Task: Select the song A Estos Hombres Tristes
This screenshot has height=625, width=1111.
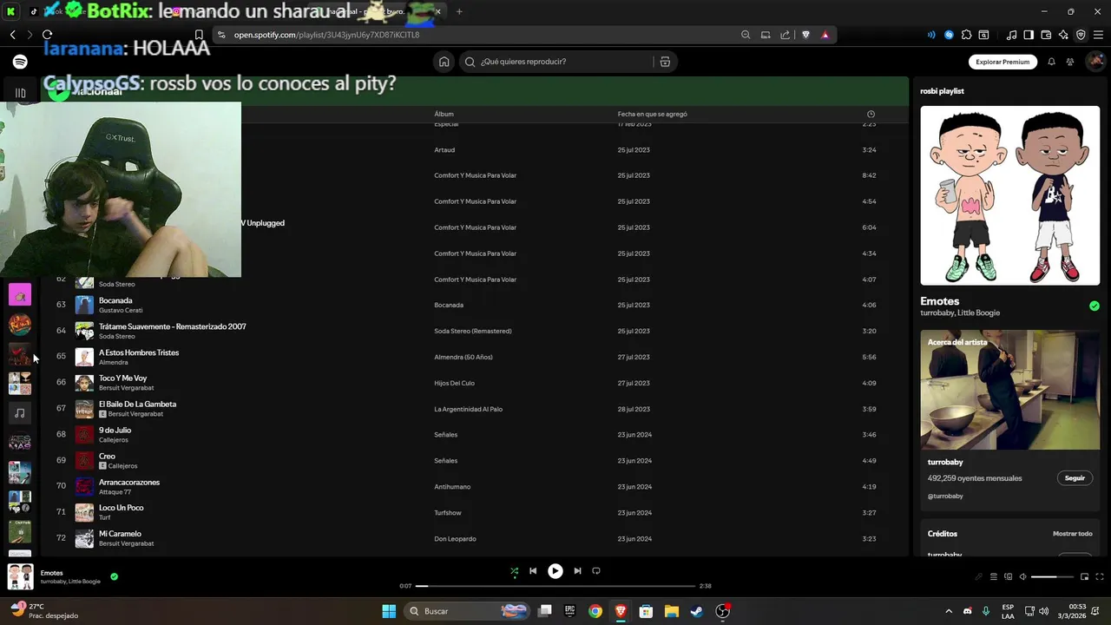Action: [x=139, y=352]
